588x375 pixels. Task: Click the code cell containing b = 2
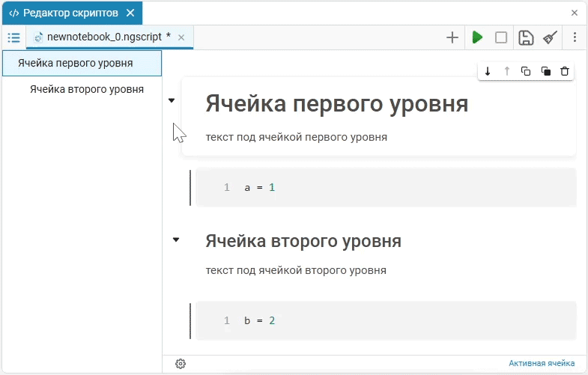tap(386, 320)
